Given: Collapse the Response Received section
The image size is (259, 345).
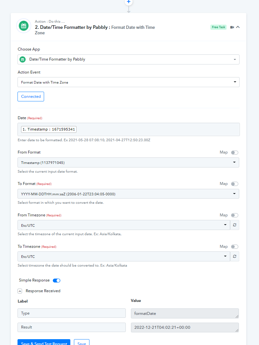Looking at the screenshot, I should point(20,291).
